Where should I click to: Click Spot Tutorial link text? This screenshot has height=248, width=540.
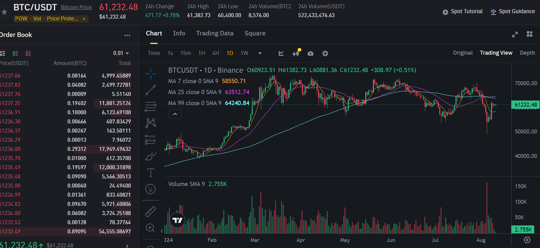[x=467, y=11]
